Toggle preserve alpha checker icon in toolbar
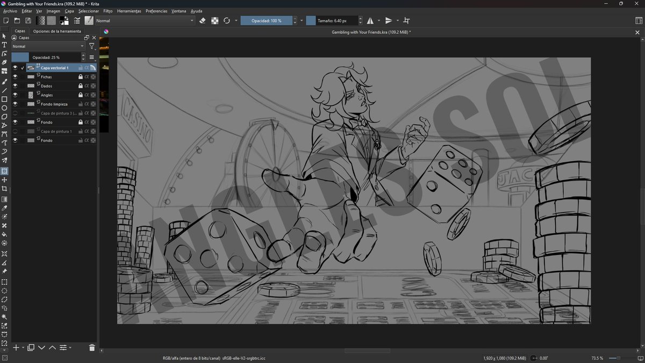Viewport: 645px width, 363px height. pos(215,20)
